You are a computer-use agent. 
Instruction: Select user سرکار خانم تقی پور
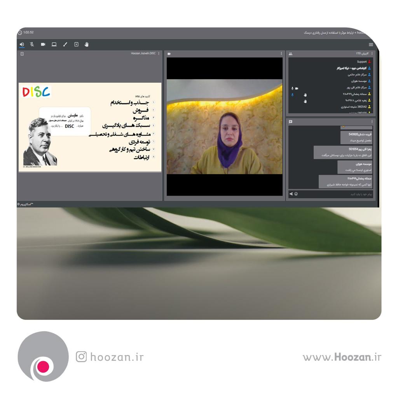pos(330,87)
